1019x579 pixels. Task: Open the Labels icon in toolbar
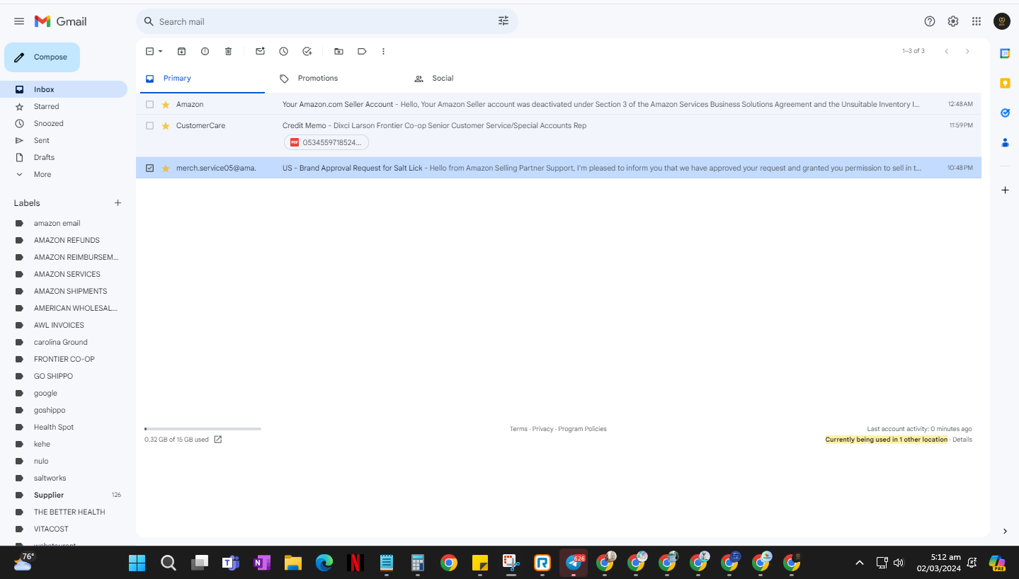coord(362,51)
